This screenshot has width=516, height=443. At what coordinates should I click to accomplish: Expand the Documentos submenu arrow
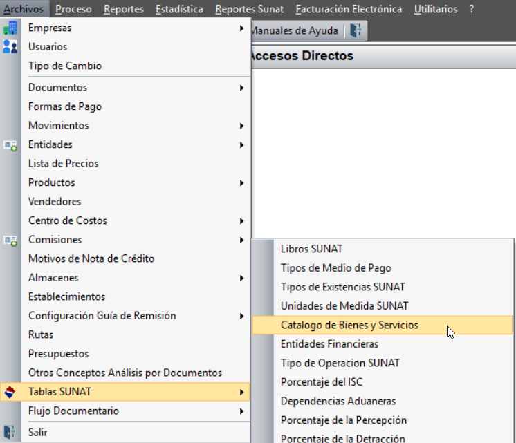point(241,88)
